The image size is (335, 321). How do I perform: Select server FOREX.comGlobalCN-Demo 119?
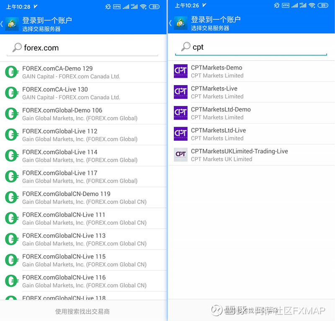[x=83, y=197]
